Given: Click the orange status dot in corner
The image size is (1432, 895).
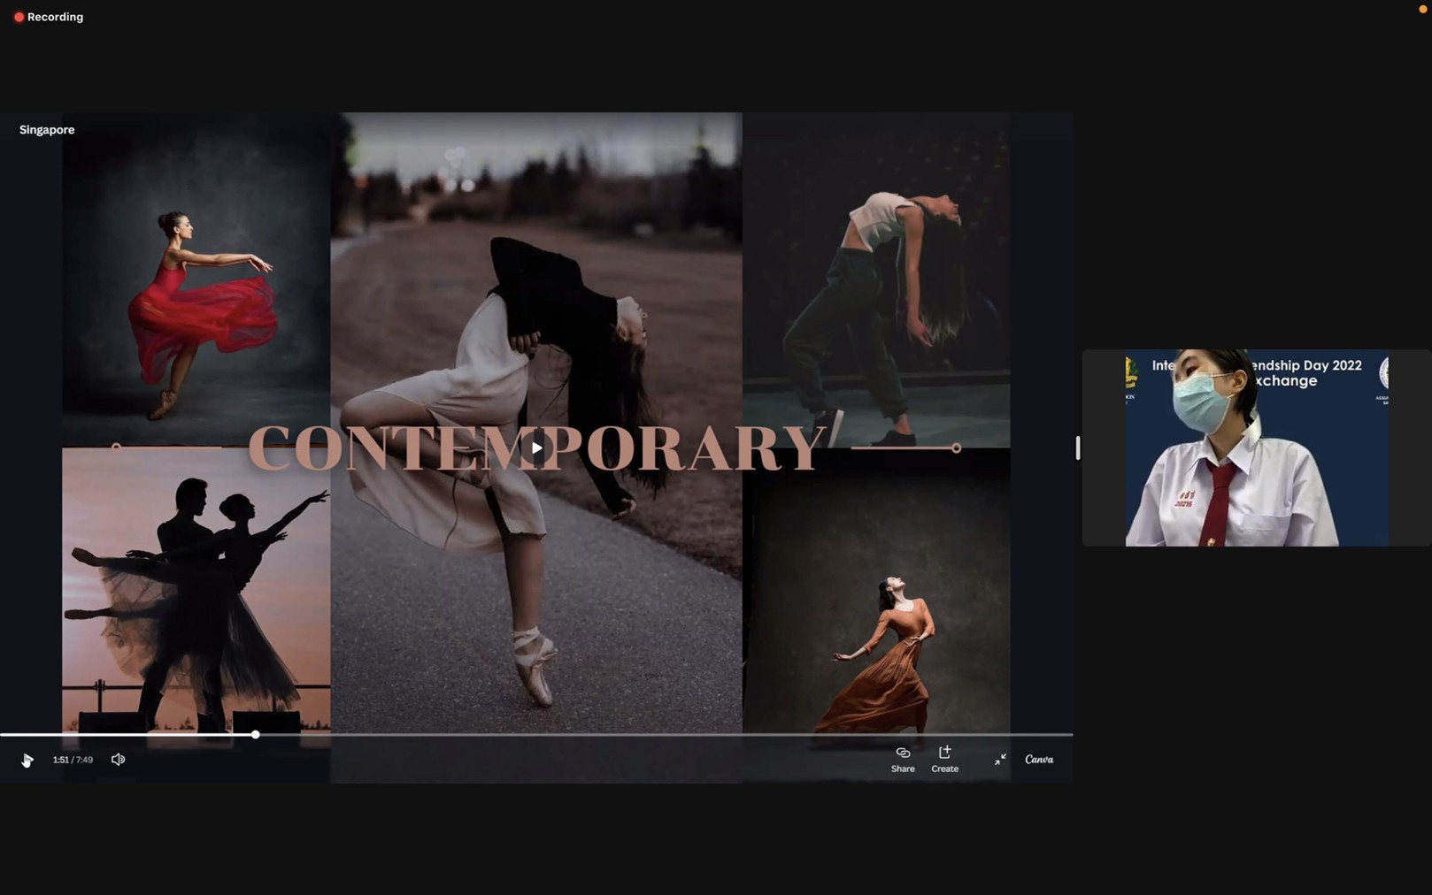Looking at the screenshot, I should tap(1422, 10).
